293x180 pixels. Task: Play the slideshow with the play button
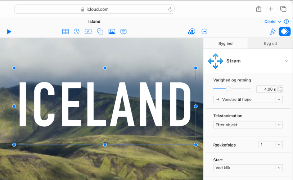(9, 32)
